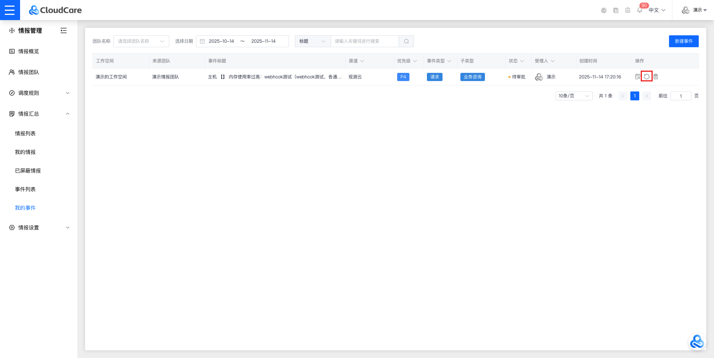Viewport: 714px width, 358px height.
Task: Open event details via the view icon
Action: point(638,77)
